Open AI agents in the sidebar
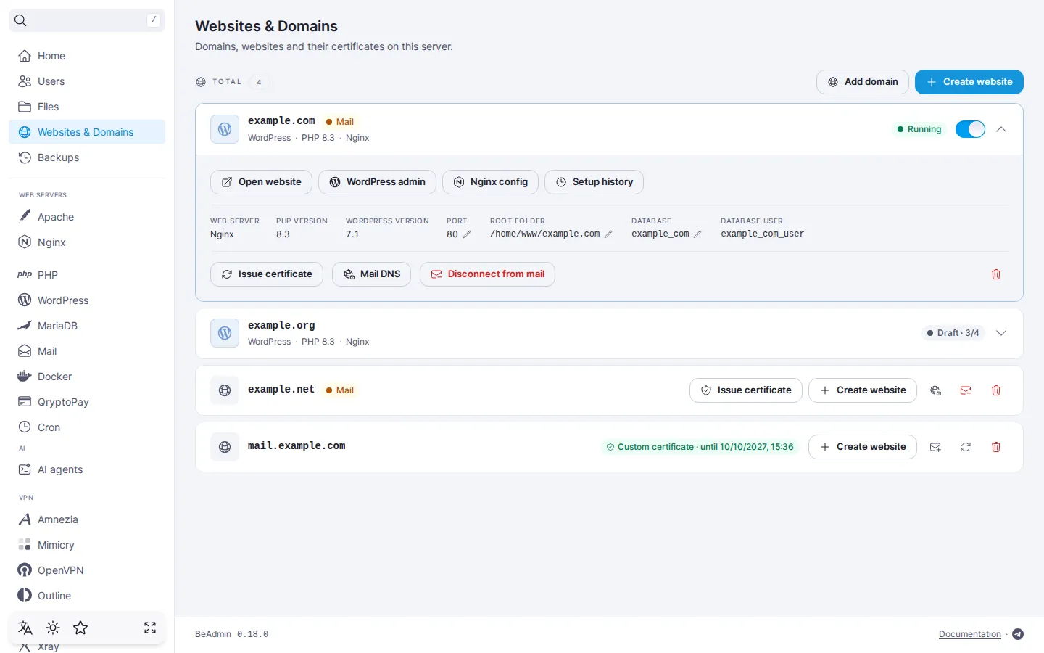Image resolution: width=1044 pixels, height=653 pixels. [x=87, y=469]
